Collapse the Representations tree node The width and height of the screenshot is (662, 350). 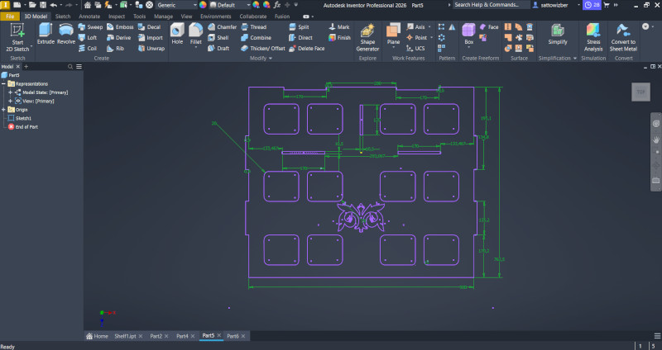point(4,84)
